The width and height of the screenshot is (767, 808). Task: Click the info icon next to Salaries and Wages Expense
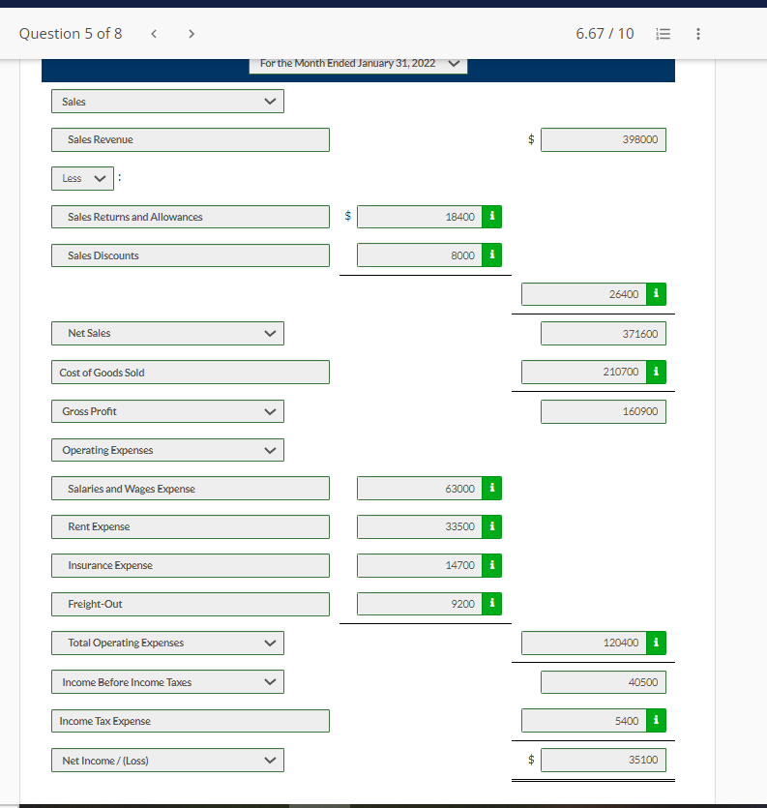click(492, 488)
